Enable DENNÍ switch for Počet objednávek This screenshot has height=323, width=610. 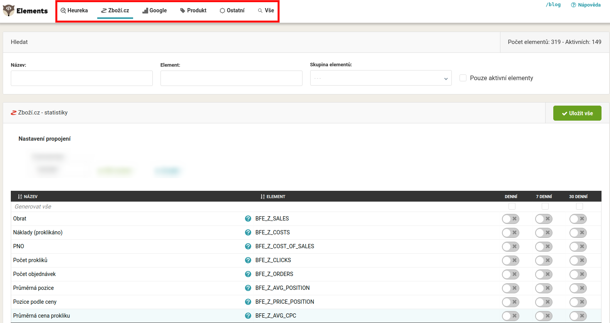[x=510, y=274]
